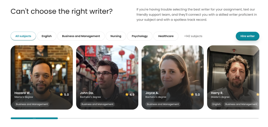Open John Da.'s writer card
Screen dimensions: 268x127
pyautogui.click(x=107, y=78)
